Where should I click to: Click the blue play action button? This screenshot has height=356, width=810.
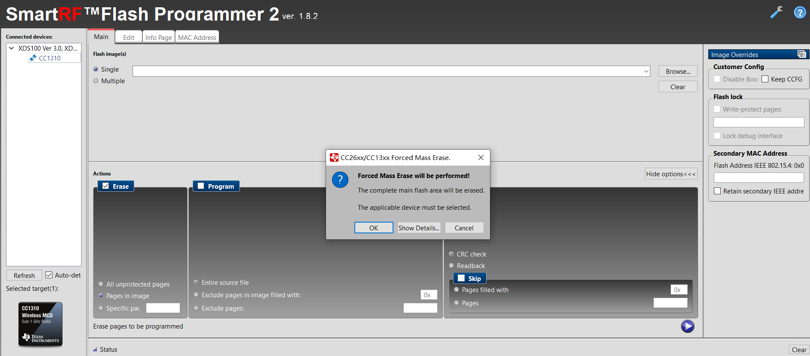pos(687,326)
